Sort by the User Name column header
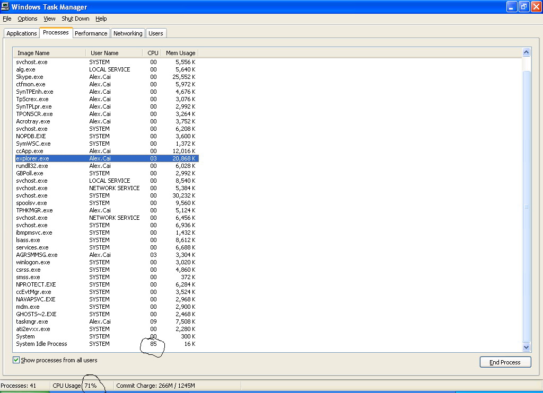Image resolution: width=543 pixels, height=393 pixels. [x=114, y=53]
